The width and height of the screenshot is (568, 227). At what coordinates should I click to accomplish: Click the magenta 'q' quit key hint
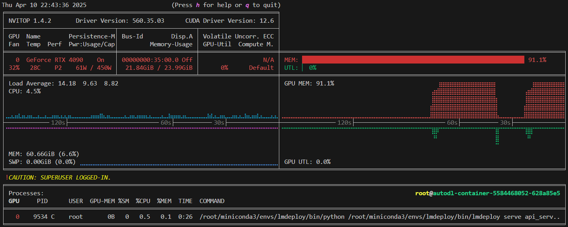247,5
